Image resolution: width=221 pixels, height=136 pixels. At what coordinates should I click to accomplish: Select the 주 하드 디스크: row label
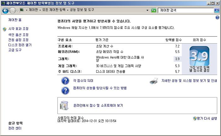pos(70,71)
